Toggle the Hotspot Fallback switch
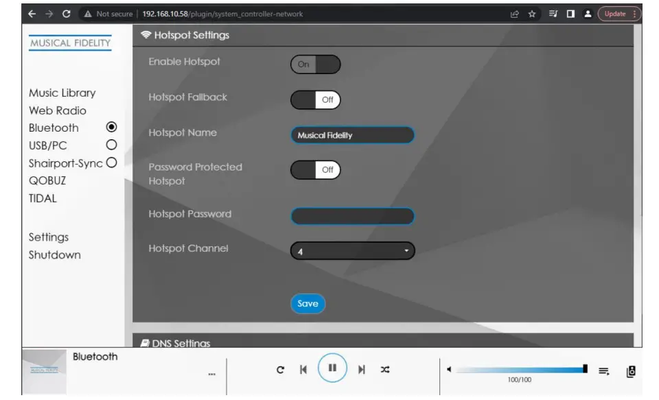 (x=315, y=100)
